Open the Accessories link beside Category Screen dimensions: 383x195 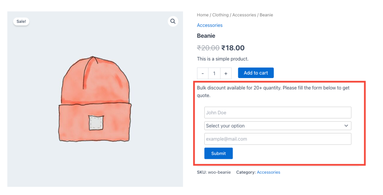pos(269,172)
